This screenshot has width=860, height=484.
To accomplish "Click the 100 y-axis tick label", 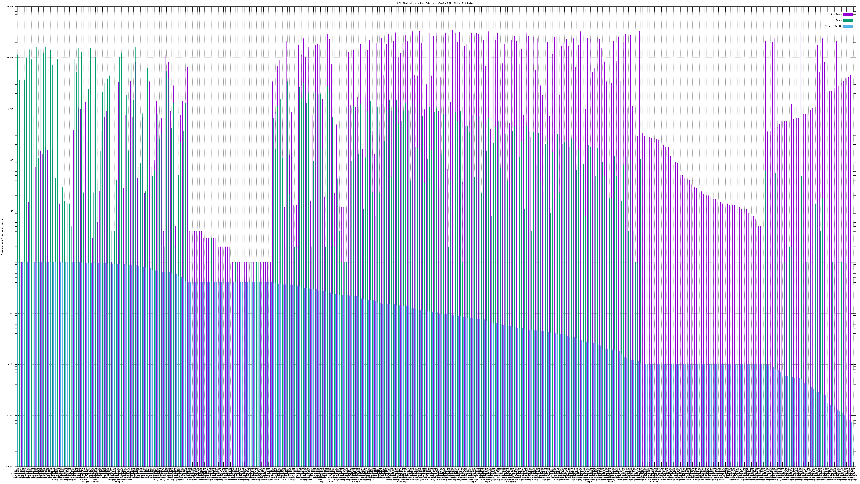I will point(11,160).
